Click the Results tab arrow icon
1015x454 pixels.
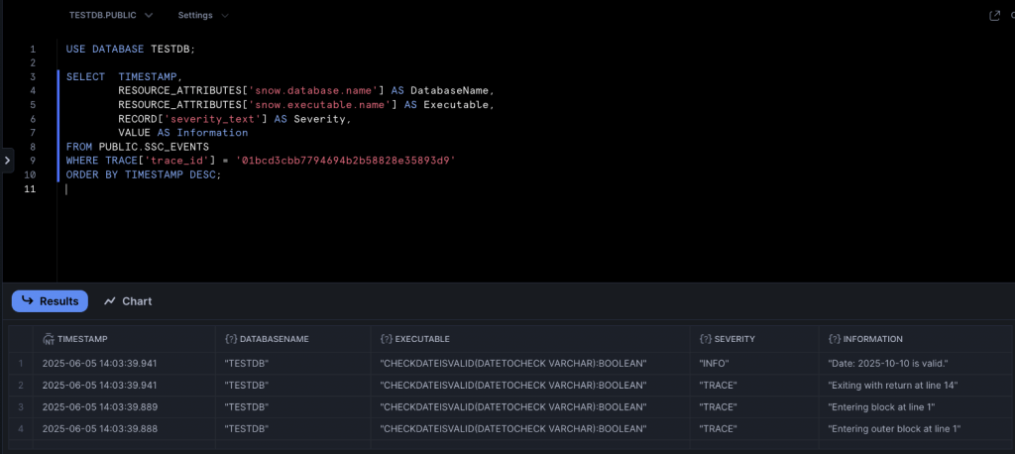28,301
